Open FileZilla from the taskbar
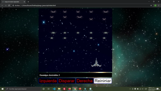 tap(64, 89)
